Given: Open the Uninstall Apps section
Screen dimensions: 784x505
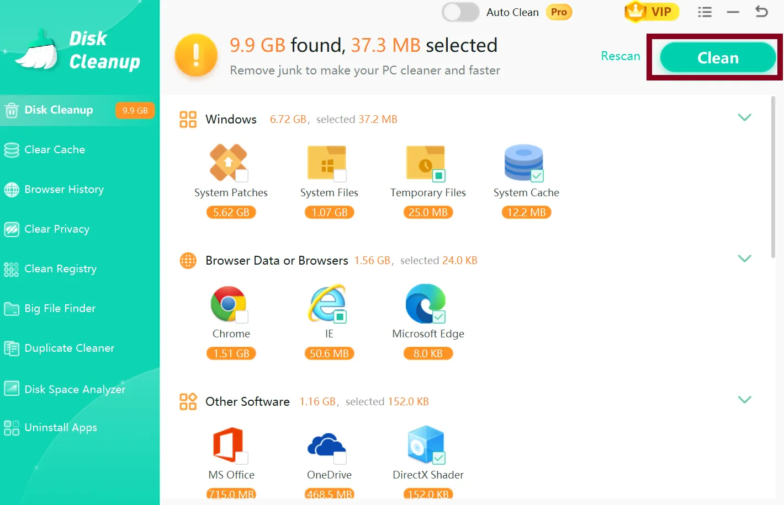Looking at the screenshot, I should coord(61,427).
